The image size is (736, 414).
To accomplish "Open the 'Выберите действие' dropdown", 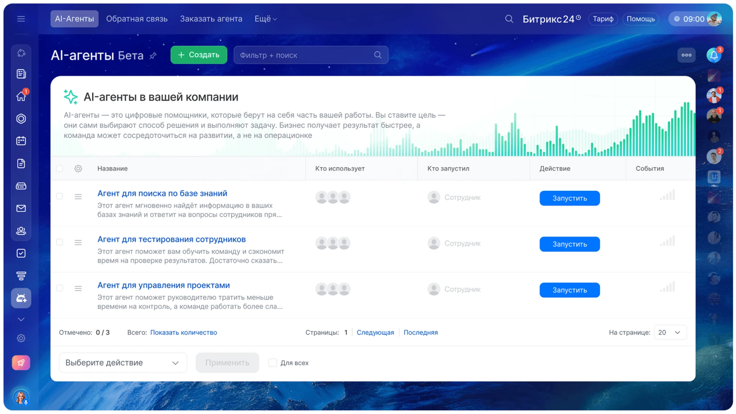I will coord(123,363).
